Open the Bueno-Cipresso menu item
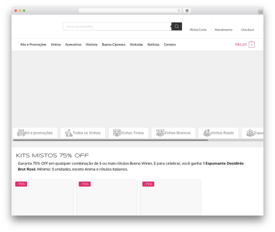Screen dimensions: 275x232 tap(114, 44)
